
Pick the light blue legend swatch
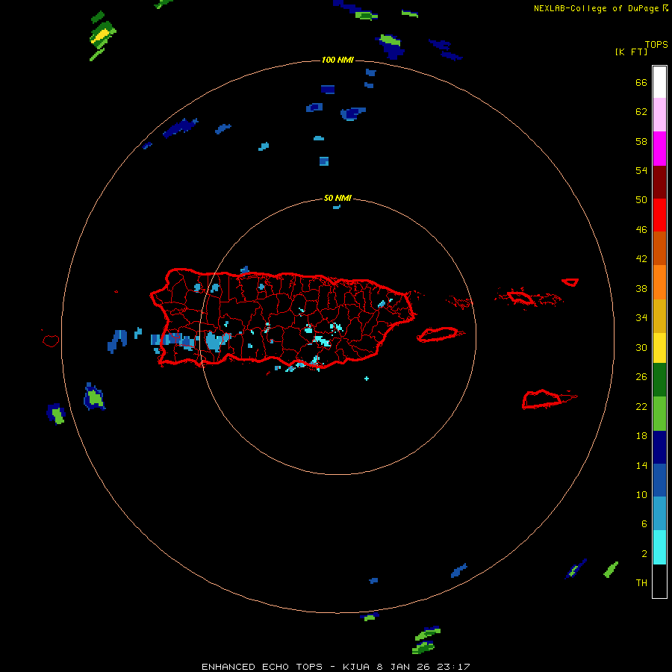point(659,514)
